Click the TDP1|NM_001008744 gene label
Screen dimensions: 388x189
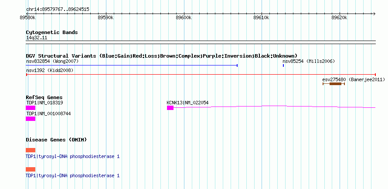[x=48, y=113]
